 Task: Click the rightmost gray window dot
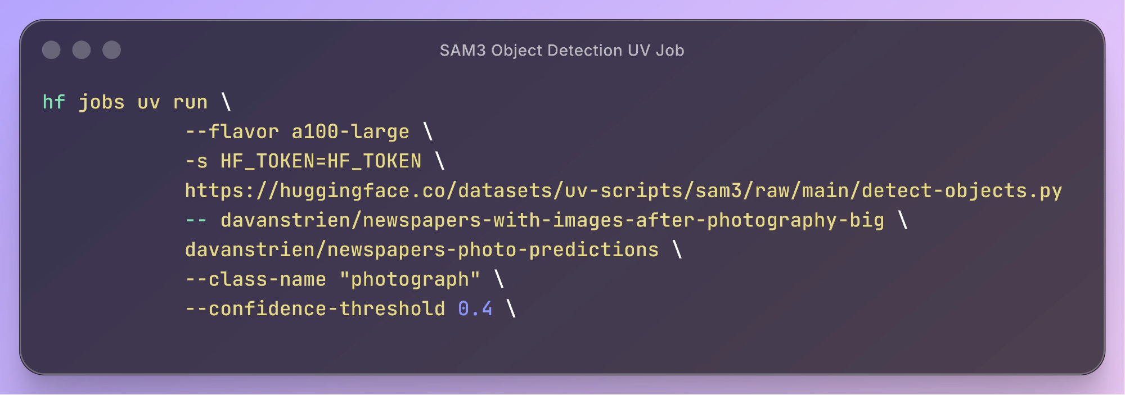click(x=111, y=50)
